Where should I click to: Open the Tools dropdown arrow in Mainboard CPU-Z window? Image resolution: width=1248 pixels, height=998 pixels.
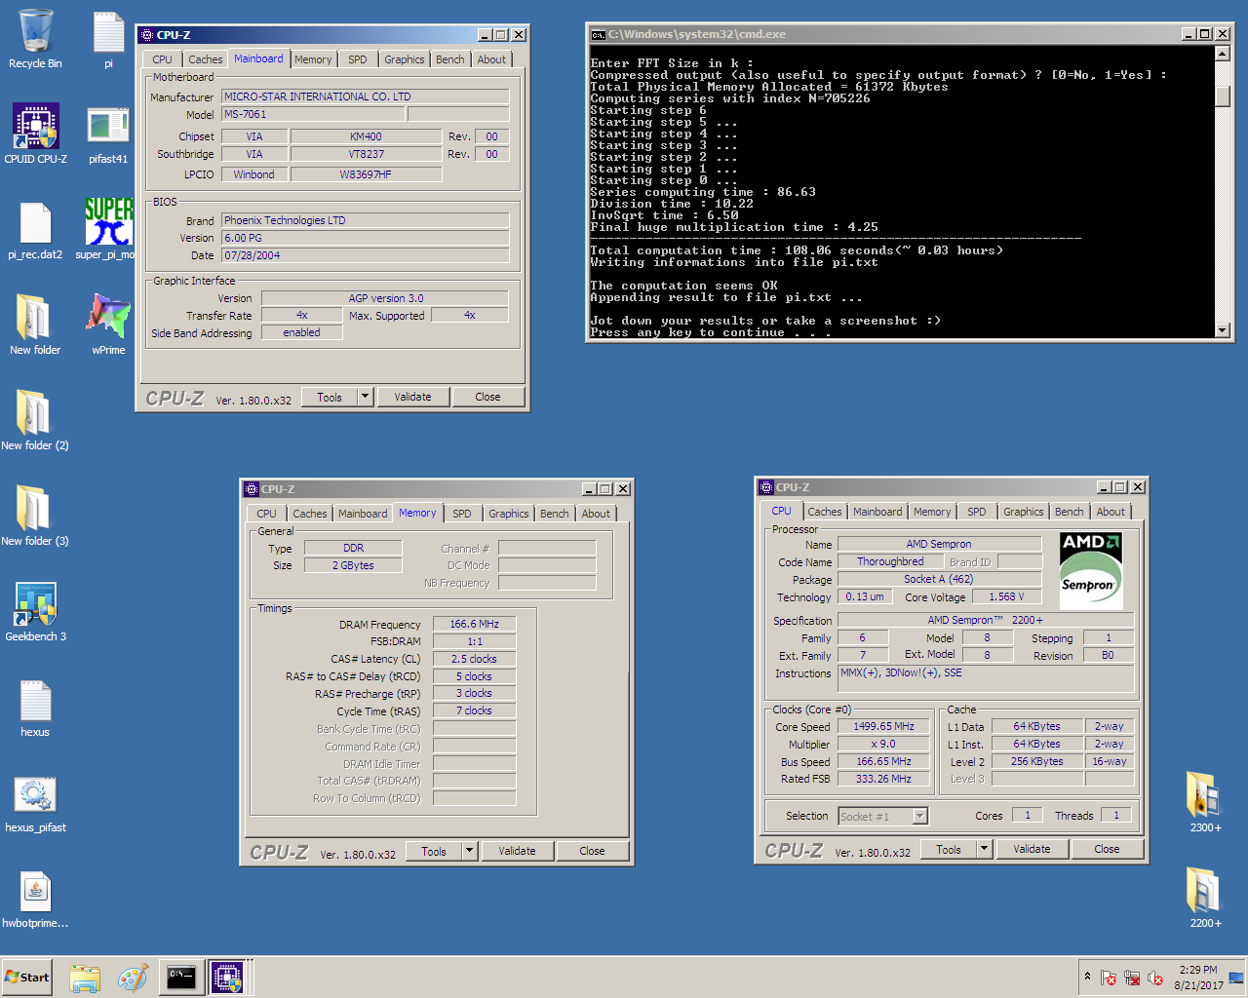pyautogui.click(x=365, y=397)
